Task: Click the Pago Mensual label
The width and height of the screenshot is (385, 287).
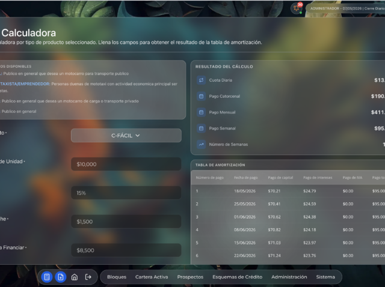Action: click(x=222, y=112)
